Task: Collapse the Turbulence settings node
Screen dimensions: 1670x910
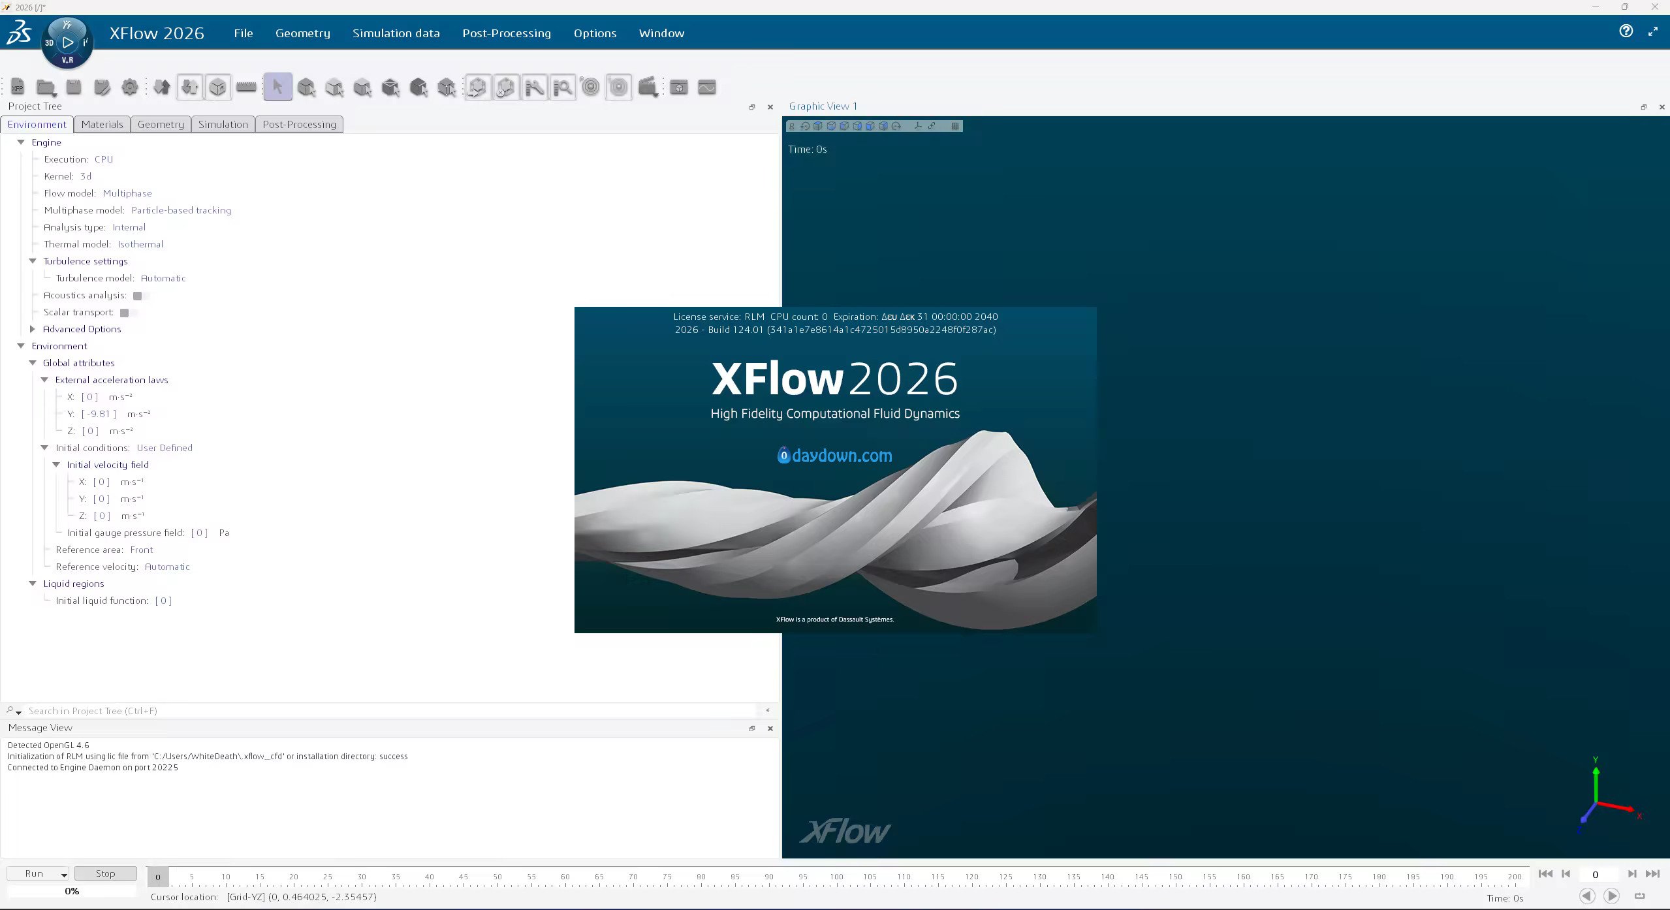Action: click(33, 261)
